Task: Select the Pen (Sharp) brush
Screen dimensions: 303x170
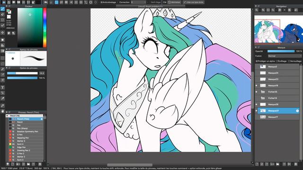Action: click(x=26, y=128)
